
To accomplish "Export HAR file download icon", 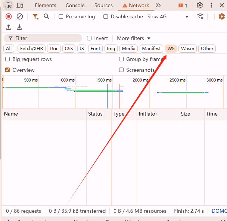I will pyautogui.click(x=19, y=27).
